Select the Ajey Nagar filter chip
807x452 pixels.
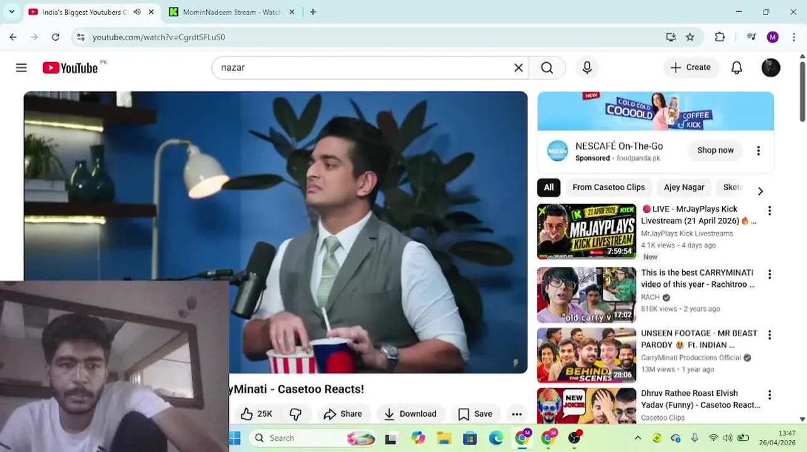tap(684, 187)
